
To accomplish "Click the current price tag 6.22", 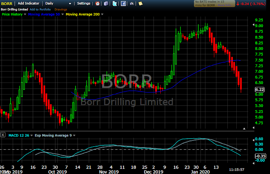I will click(x=260, y=90).
